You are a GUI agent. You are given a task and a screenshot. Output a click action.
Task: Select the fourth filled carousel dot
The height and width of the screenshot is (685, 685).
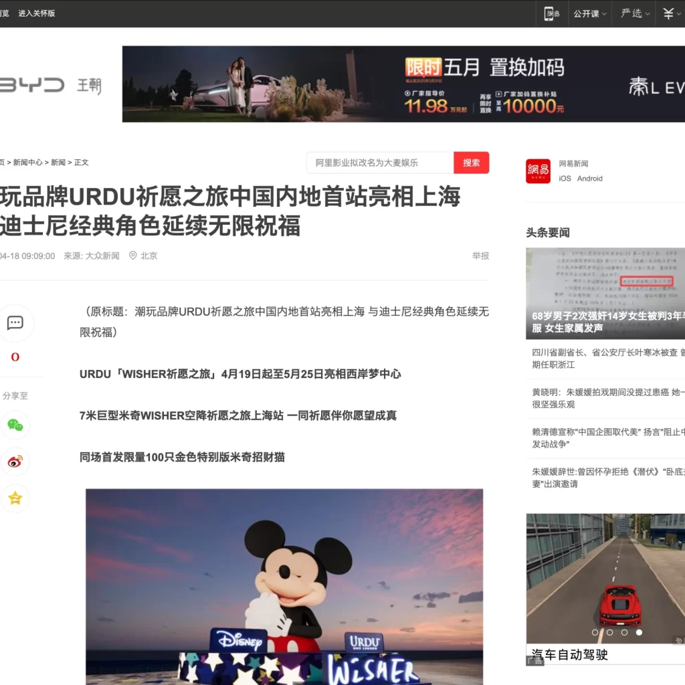click(x=639, y=633)
